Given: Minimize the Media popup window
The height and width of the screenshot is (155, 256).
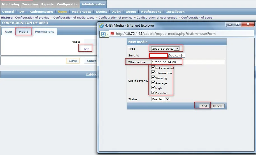Looking at the screenshot, I should [x=230, y=24].
